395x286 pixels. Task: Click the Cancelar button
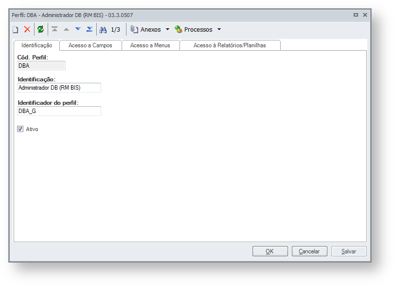tap(309, 251)
